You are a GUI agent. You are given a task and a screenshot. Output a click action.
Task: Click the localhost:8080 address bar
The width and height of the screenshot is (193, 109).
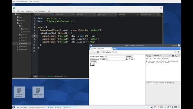138,52
